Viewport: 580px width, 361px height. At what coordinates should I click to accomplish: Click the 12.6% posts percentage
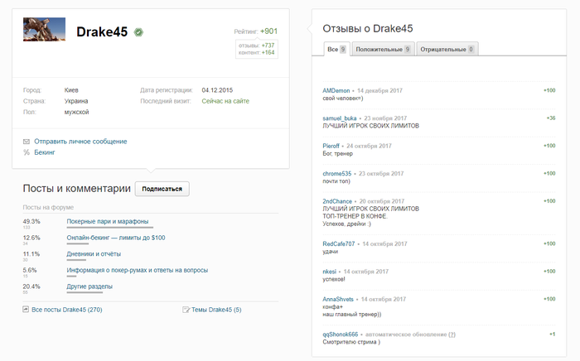(31, 238)
